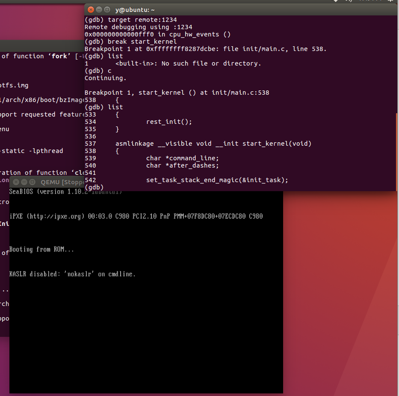The height and width of the screenshot is (396, 399).
Task: Click '/arch/x86/boot/bzImage' in background terminal
Action: [x=42, y=100]
